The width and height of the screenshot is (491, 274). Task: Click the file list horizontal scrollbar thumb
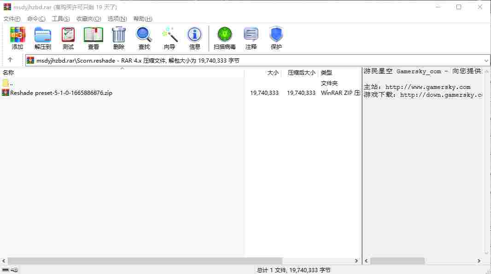click(x=145, y=261)
